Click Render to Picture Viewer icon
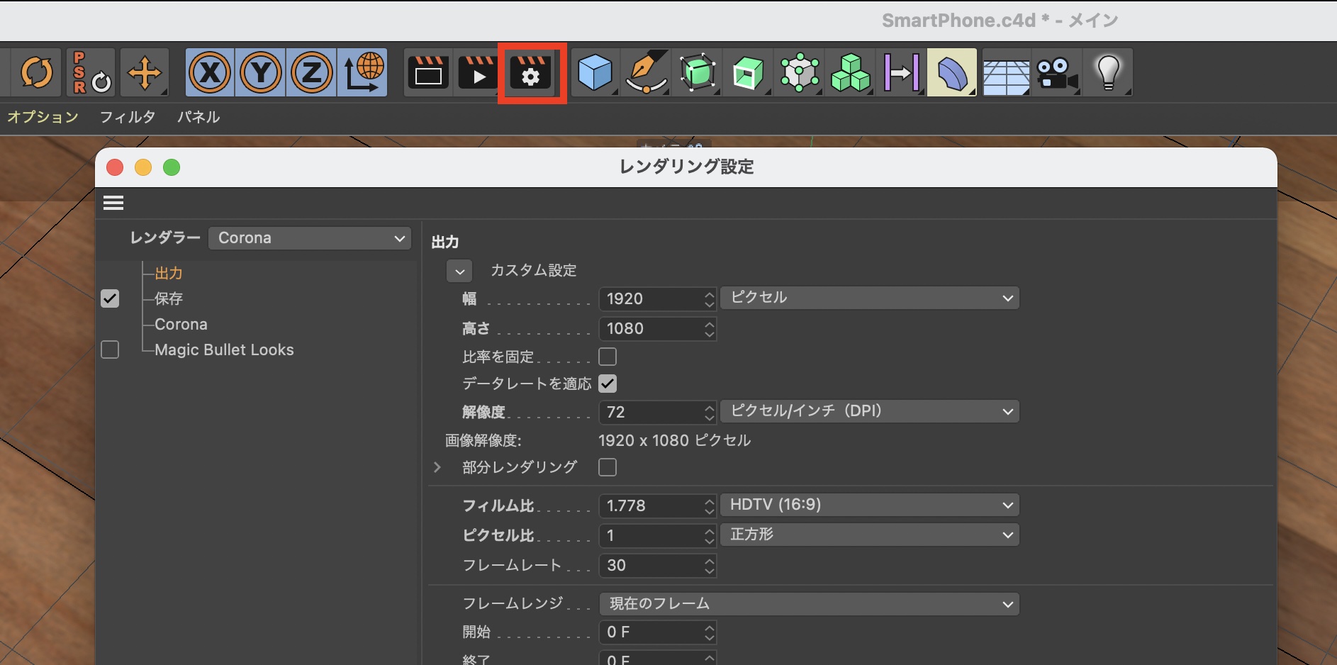The height and width of the screenshot is (665, 1337). coord(479,73)
